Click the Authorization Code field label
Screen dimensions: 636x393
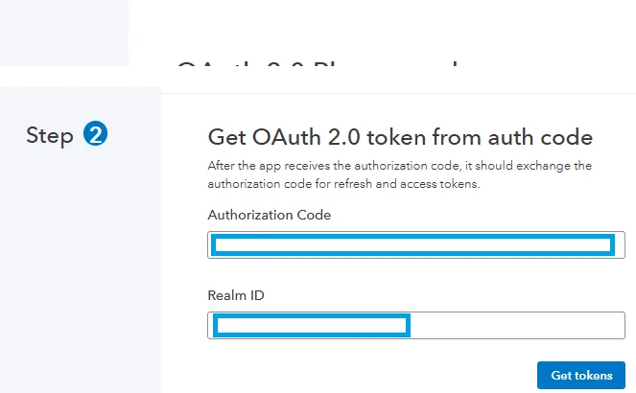click(270, 215)
